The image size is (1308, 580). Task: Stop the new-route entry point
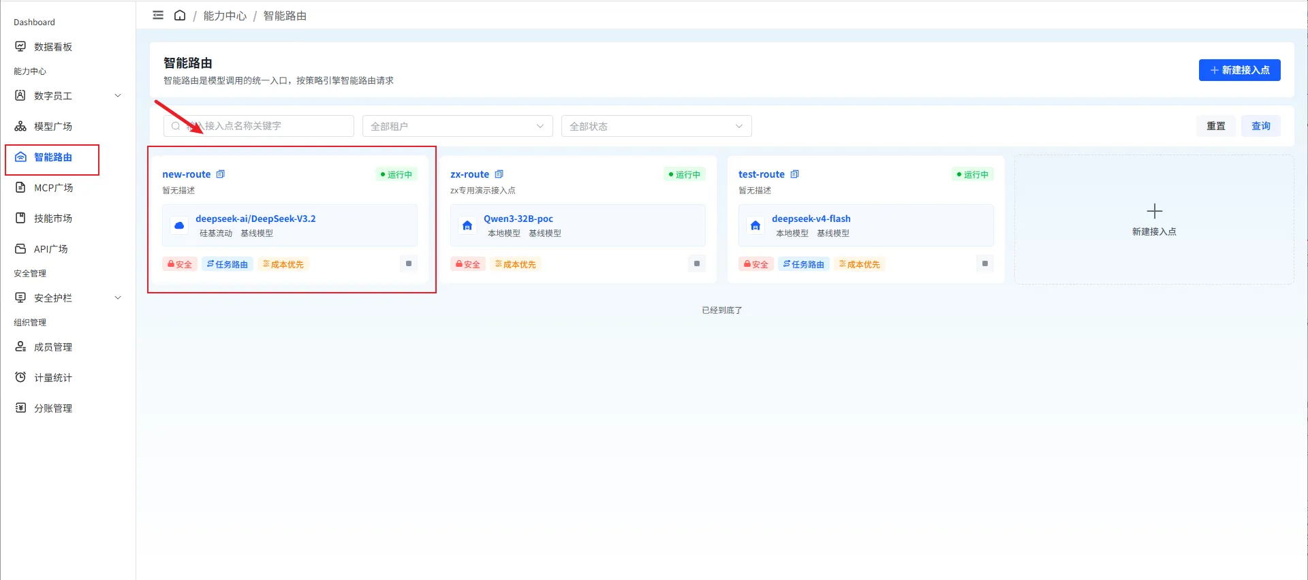(409, 263)
